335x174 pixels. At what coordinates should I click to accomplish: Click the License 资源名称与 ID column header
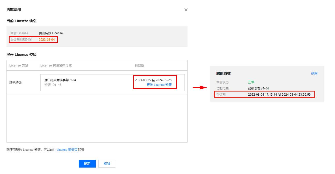56,65
